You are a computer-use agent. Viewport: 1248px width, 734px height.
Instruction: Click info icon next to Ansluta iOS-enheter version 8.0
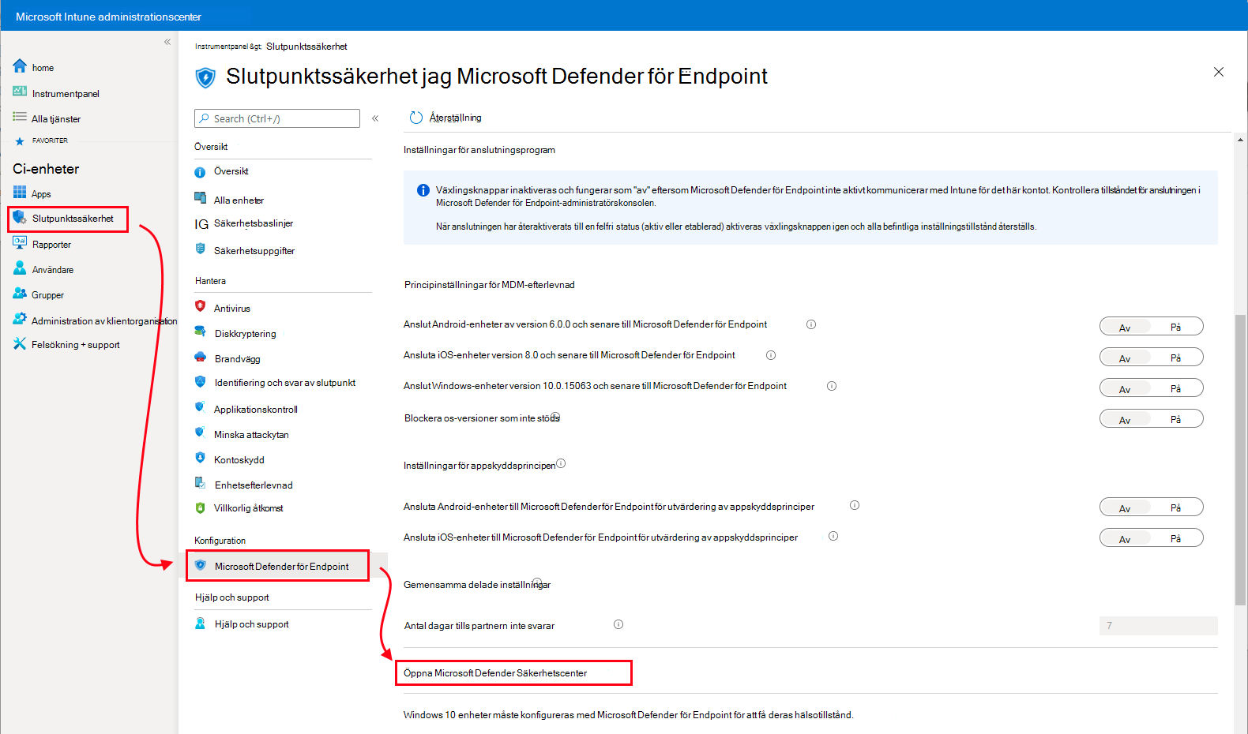771,355
